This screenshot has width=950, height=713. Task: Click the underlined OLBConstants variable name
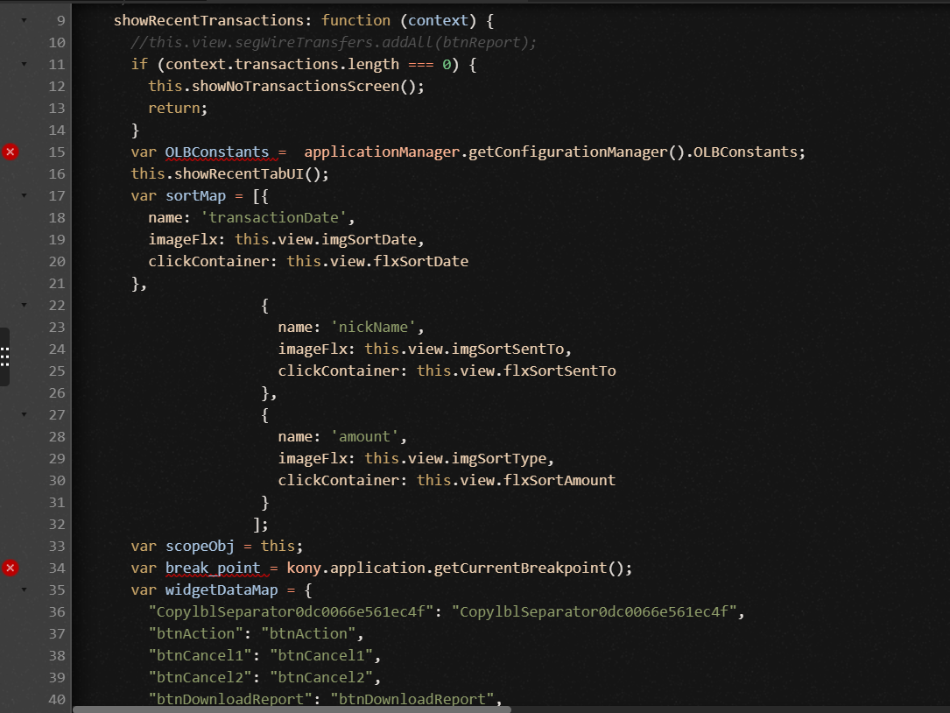(x=216, y=152)
